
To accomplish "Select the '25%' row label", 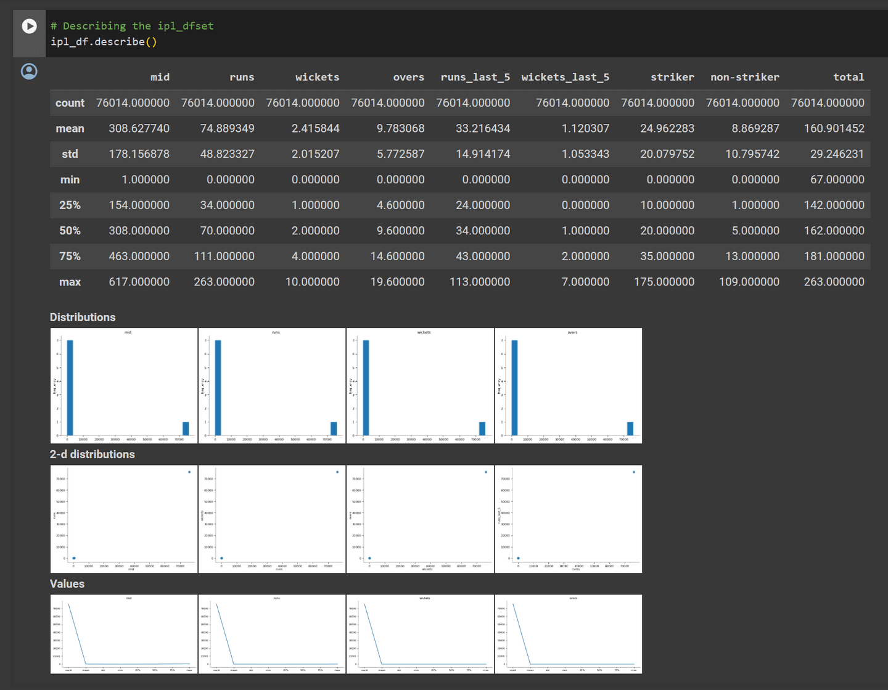I will [70, 205].
